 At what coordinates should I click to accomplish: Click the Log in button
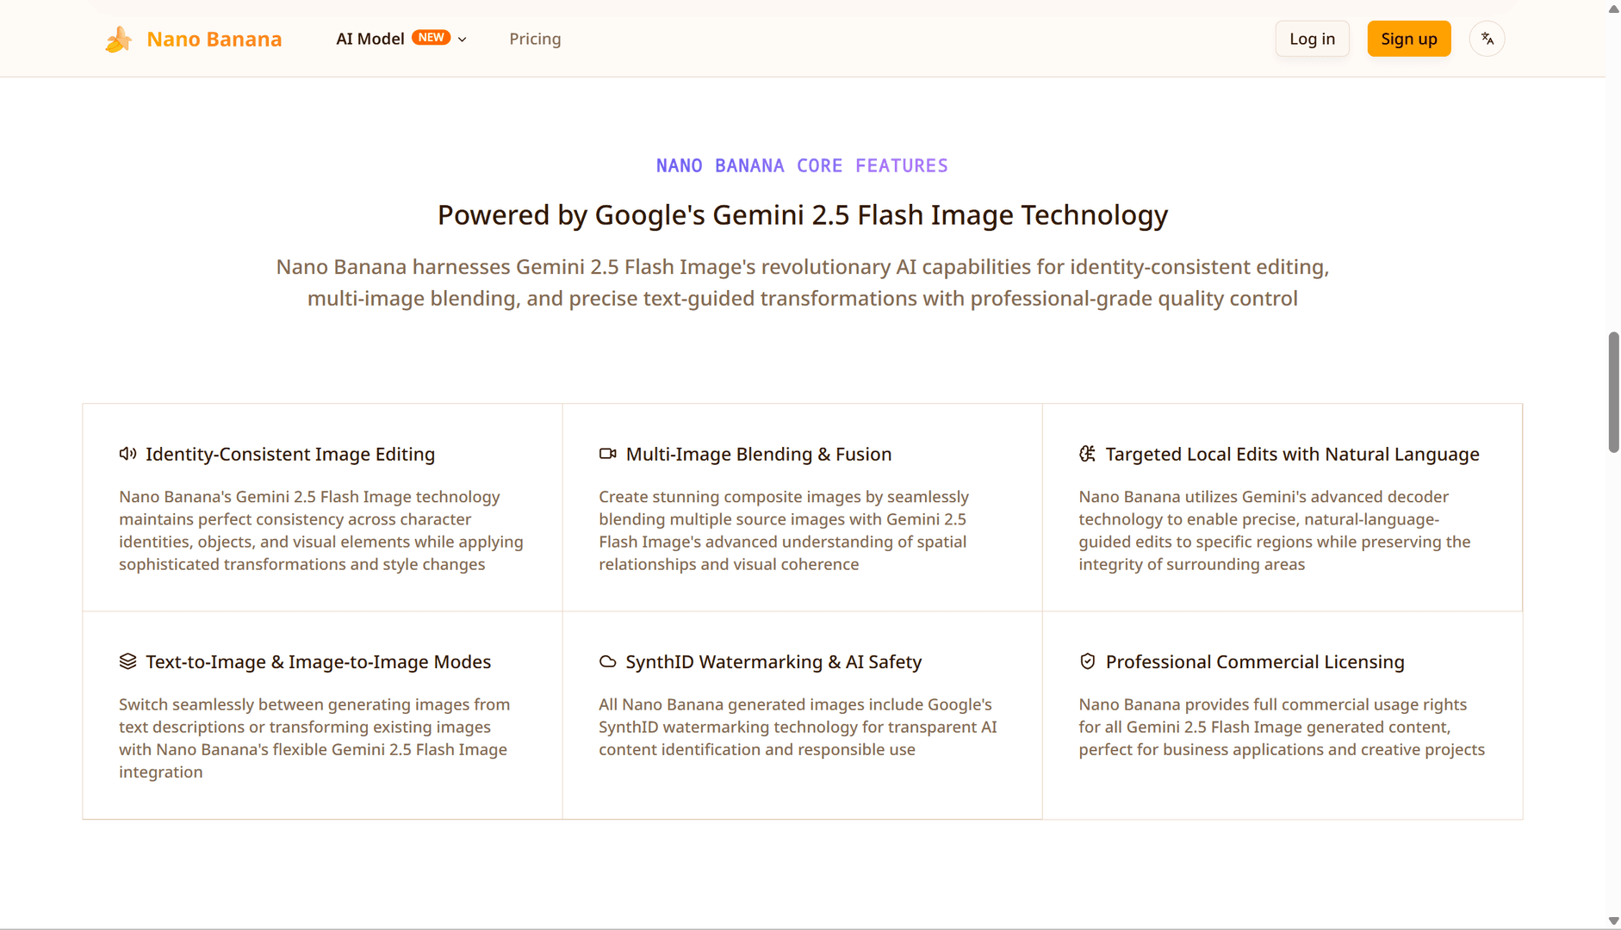pos(1312,39)
